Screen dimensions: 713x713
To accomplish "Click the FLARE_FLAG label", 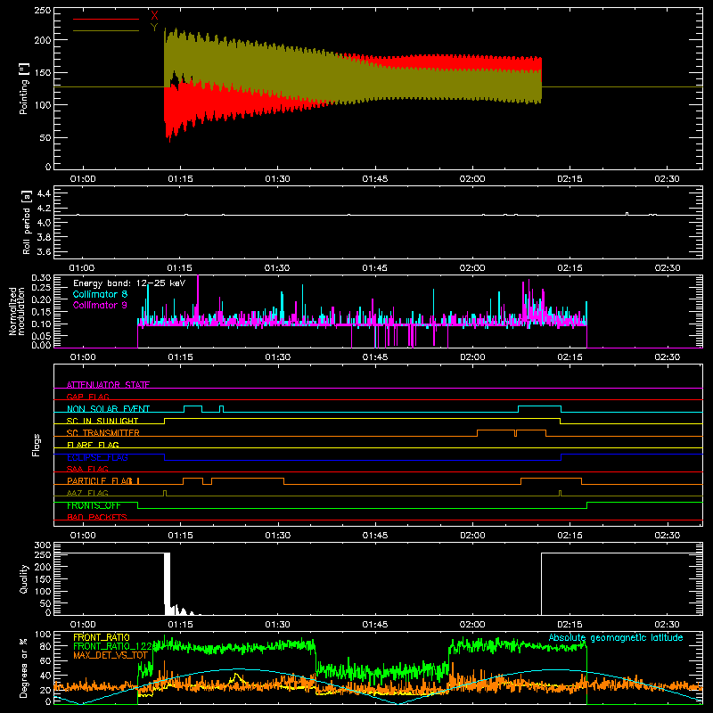I will tap(93, 445).
